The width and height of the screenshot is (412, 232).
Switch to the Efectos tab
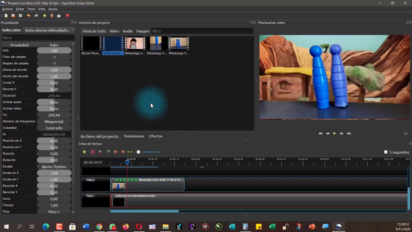(156, 136)
